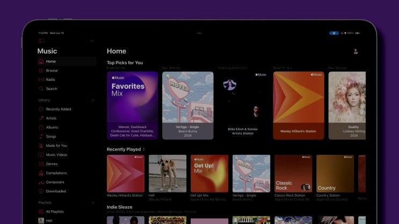The width and height of the screenshot is (399, 224).
Task: Click the Compilations icon
Action: (41, 173)
